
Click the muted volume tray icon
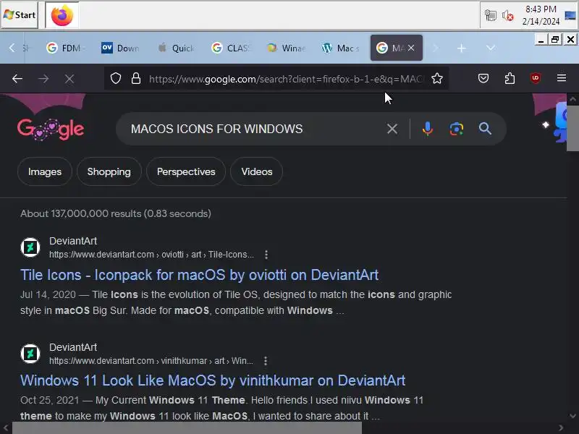(508, 15)
